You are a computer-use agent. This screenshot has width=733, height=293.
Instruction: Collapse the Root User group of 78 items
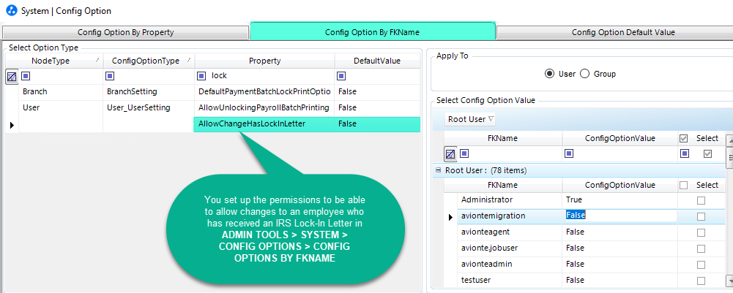(438, 170)
